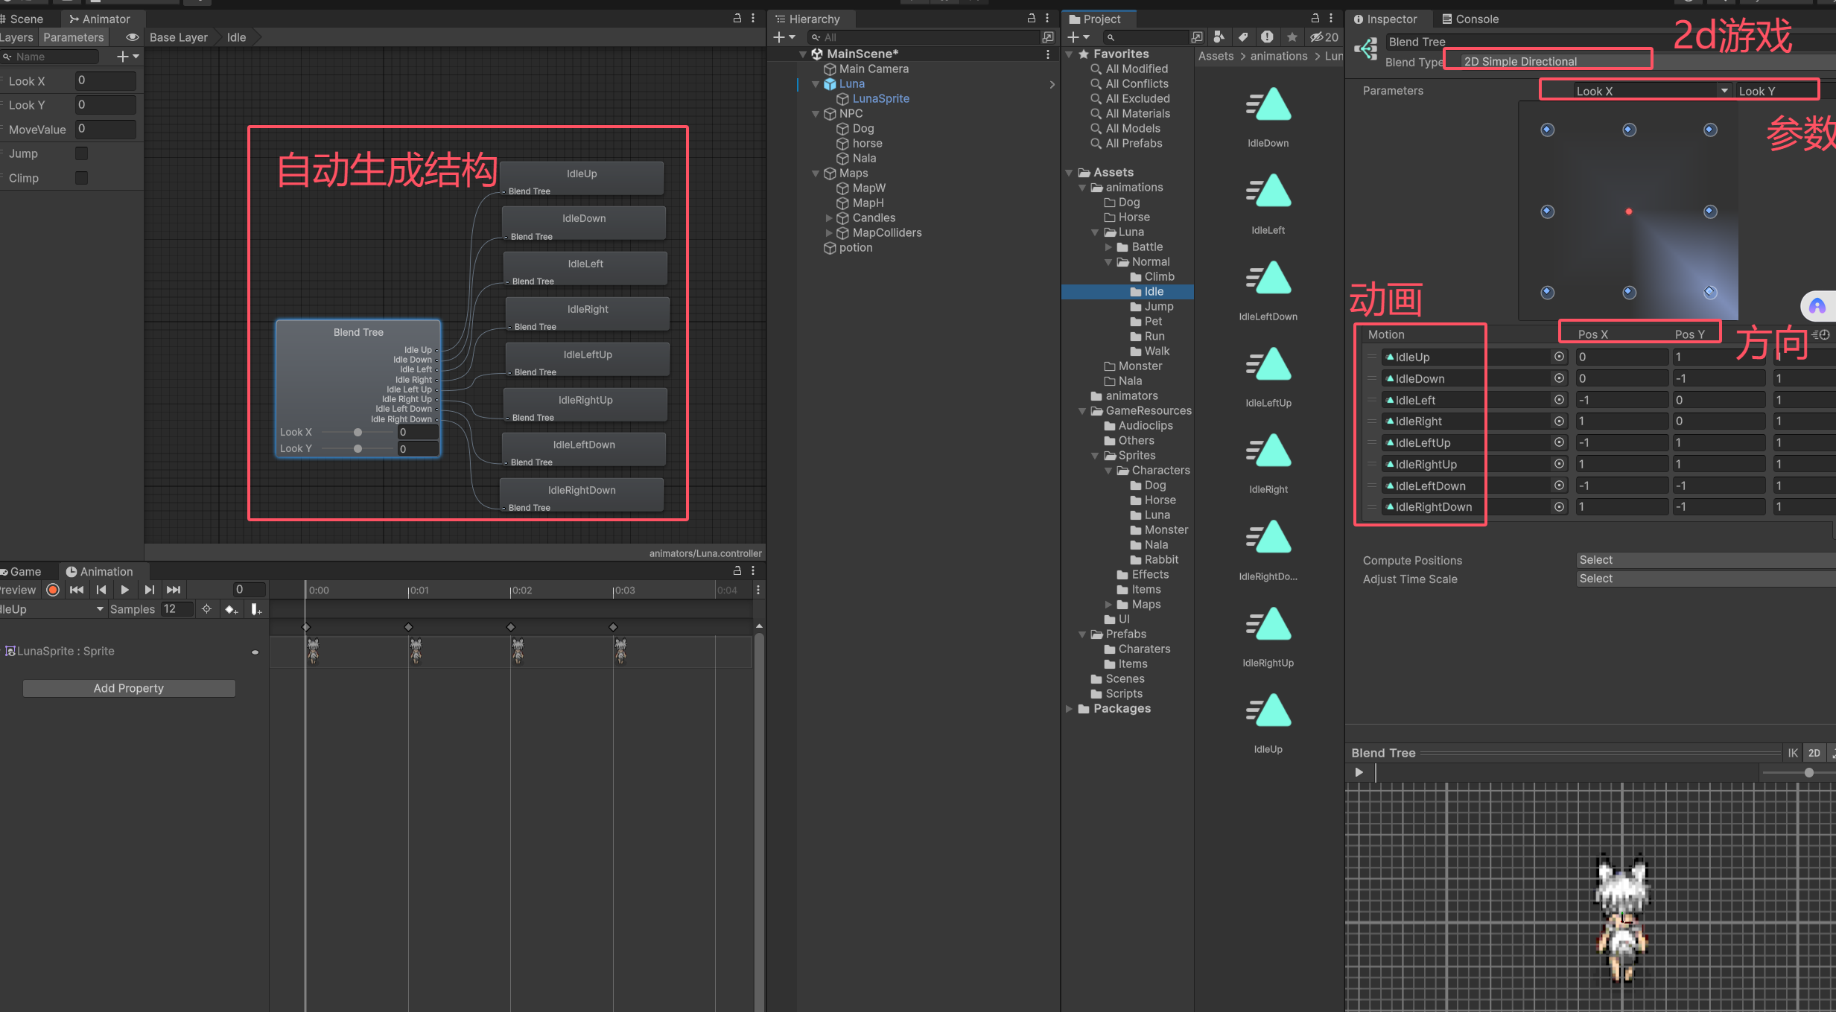This screenshot has width=1836, height=1012.
Task: Click the add event icon in Animation
Action: pyautogui.click(x=256, y=610)
